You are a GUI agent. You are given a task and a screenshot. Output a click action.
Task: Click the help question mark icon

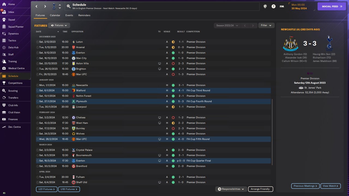(x=273, y=6)
